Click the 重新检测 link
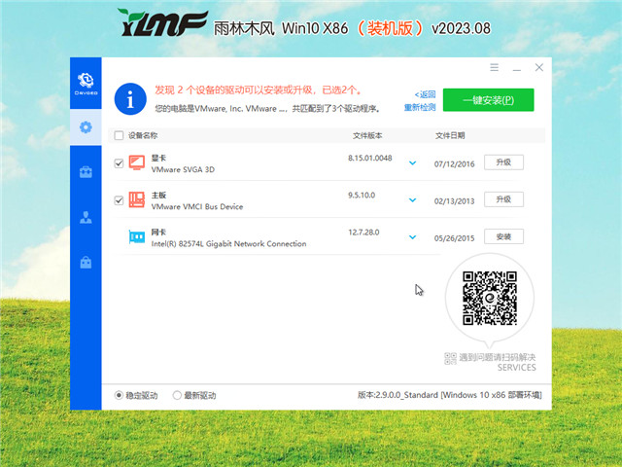622x467 pixels. 420,107
